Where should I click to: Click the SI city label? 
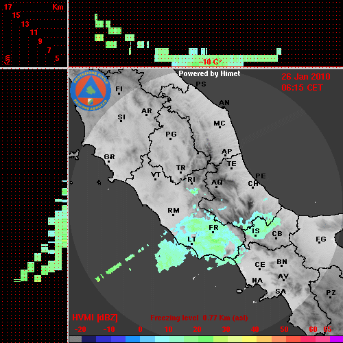[x=121, y=117]
